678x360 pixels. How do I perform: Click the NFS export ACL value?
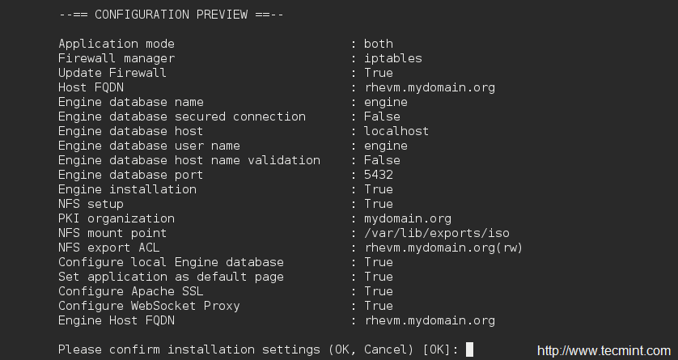443,248
